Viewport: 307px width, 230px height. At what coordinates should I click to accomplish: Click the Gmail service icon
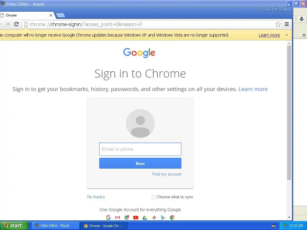coord(118,217)
